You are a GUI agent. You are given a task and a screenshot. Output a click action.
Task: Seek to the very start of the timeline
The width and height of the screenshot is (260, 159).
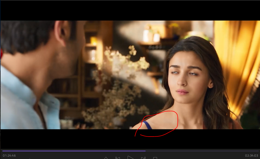3,151
